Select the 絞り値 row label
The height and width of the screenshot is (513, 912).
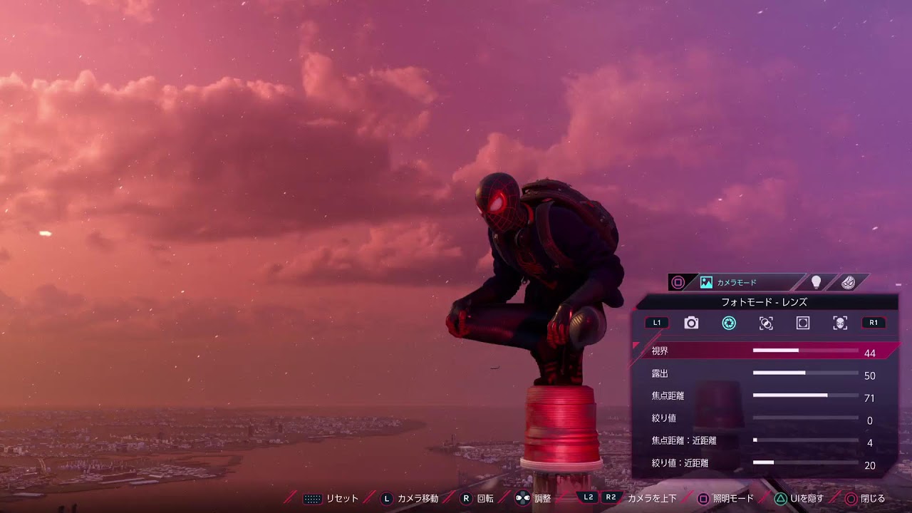[664, 418]
